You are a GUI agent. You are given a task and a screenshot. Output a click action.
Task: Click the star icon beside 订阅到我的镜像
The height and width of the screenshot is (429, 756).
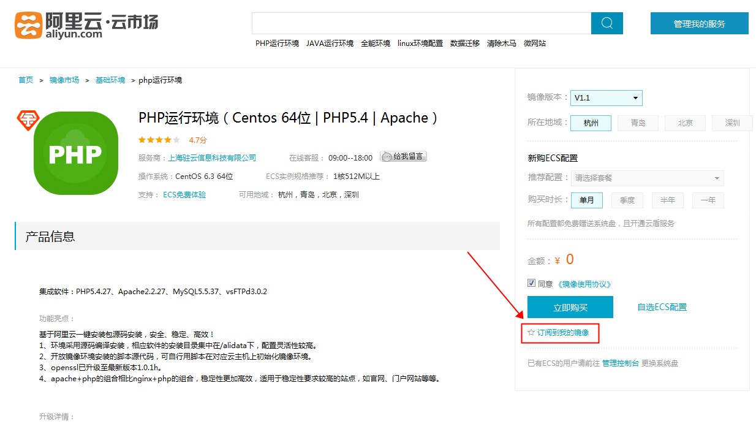531,332
